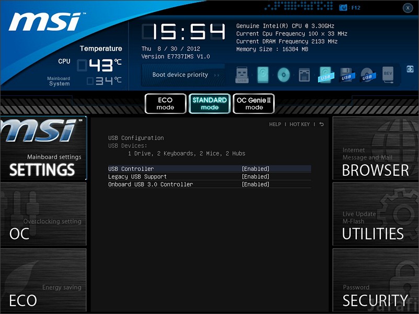Click the MSI logo in header

47,22
